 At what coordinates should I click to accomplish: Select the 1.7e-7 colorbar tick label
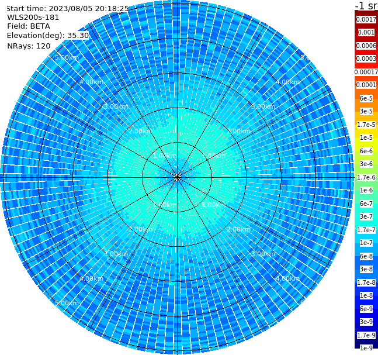[x=366, y=230]
